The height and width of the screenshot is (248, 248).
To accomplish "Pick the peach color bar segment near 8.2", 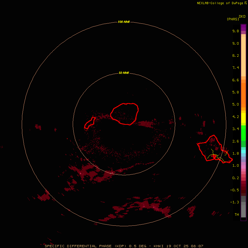I will (x=243, y=56).
